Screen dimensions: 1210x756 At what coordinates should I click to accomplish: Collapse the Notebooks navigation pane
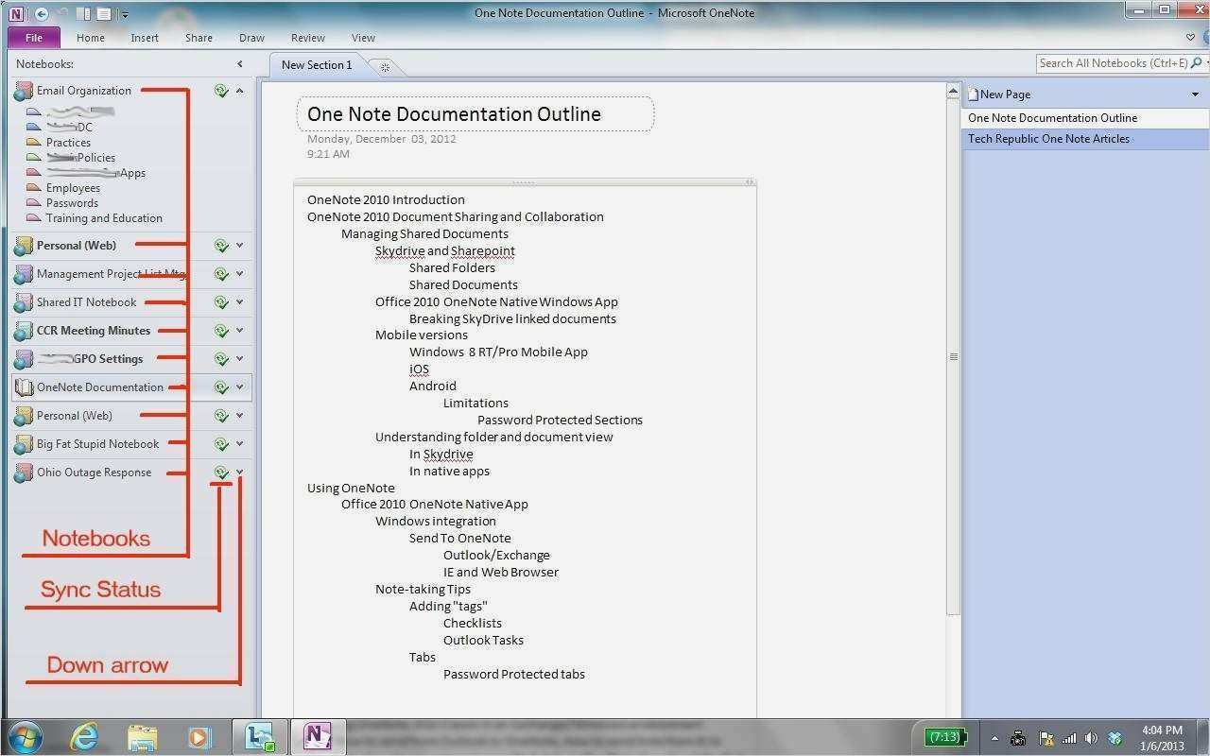240,64
